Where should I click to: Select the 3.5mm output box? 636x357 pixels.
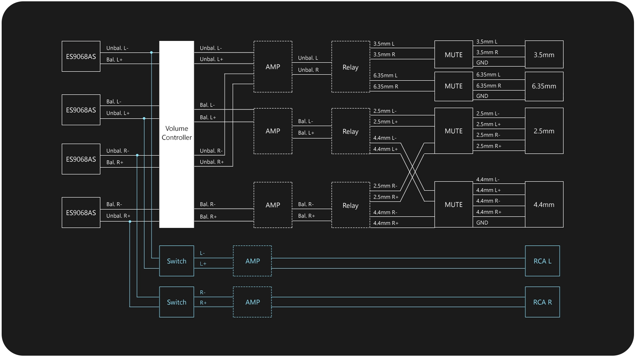point(544,55)
